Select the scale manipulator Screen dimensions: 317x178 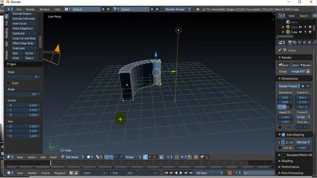tap(121, 157)
